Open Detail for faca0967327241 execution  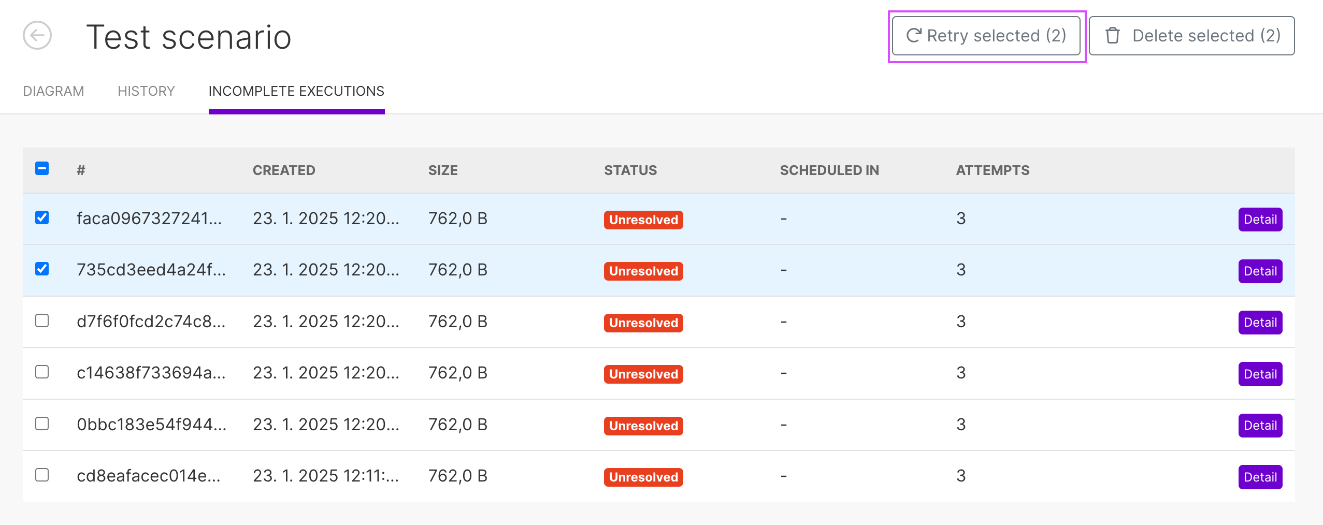1260,220
